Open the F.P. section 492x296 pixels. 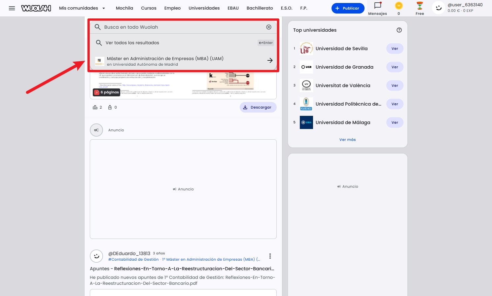(304, 8)
